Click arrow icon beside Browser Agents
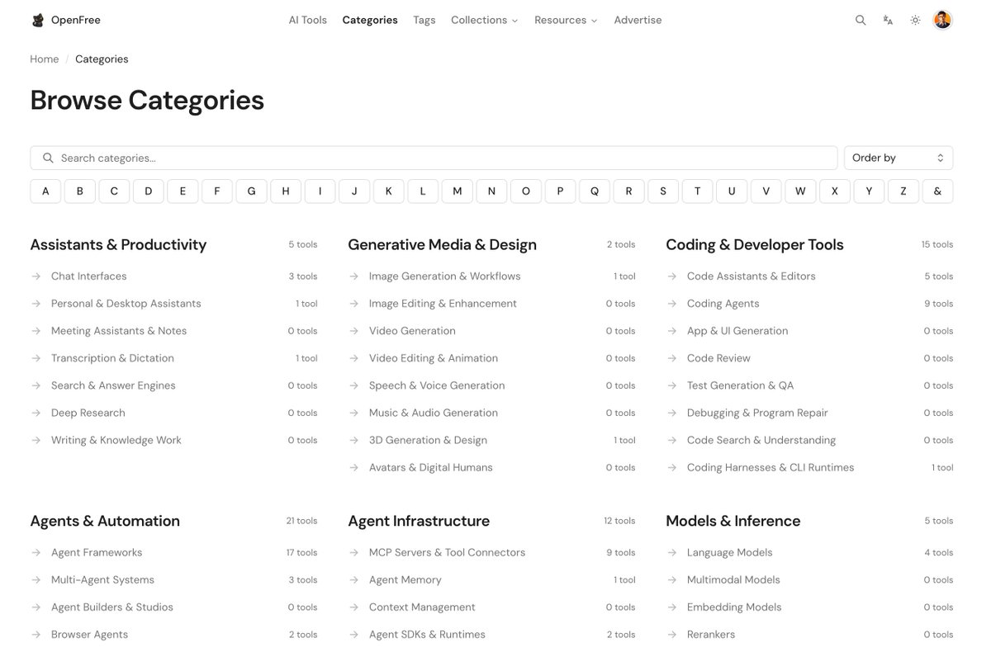991x652 pixels. 36,635
